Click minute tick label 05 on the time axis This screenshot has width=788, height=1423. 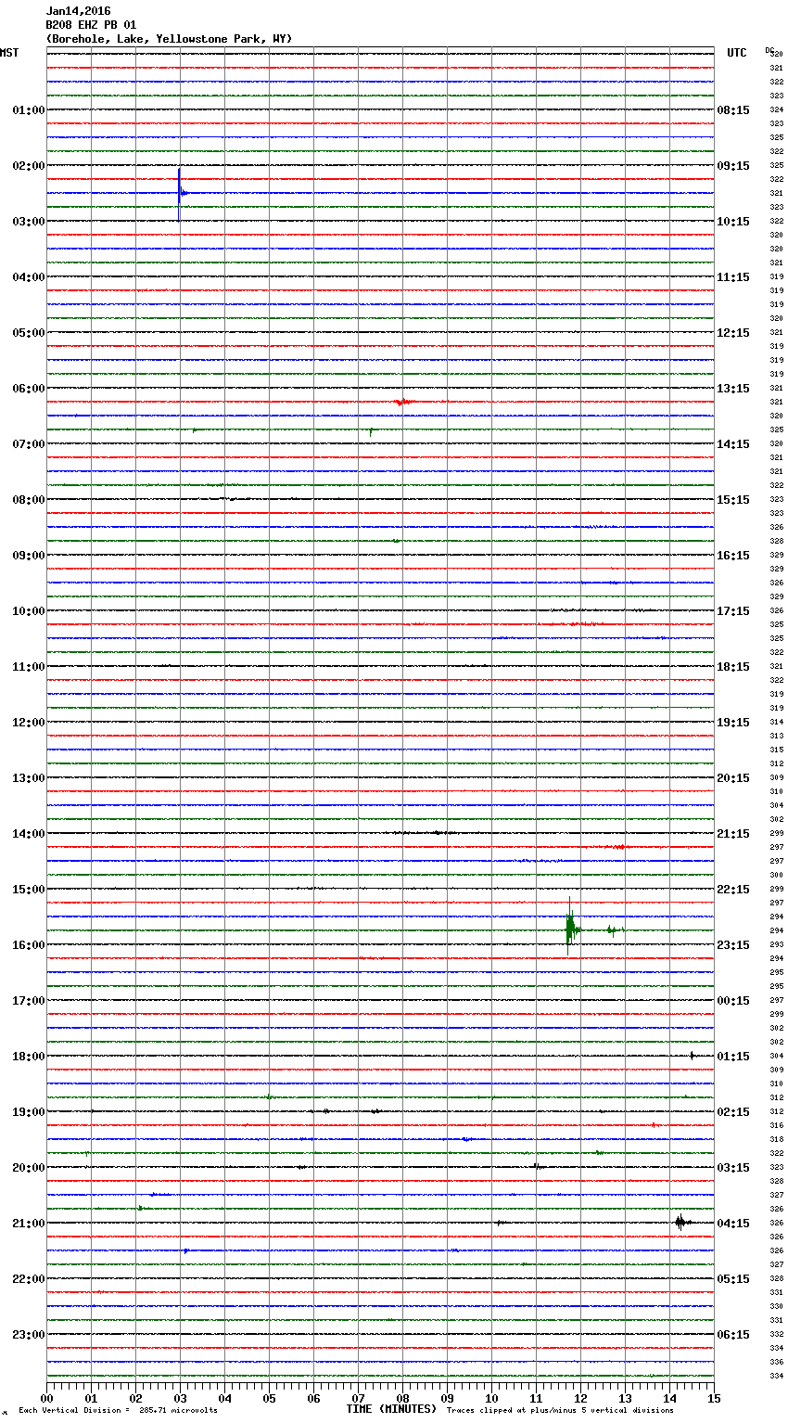click(x=269, y=1399)
